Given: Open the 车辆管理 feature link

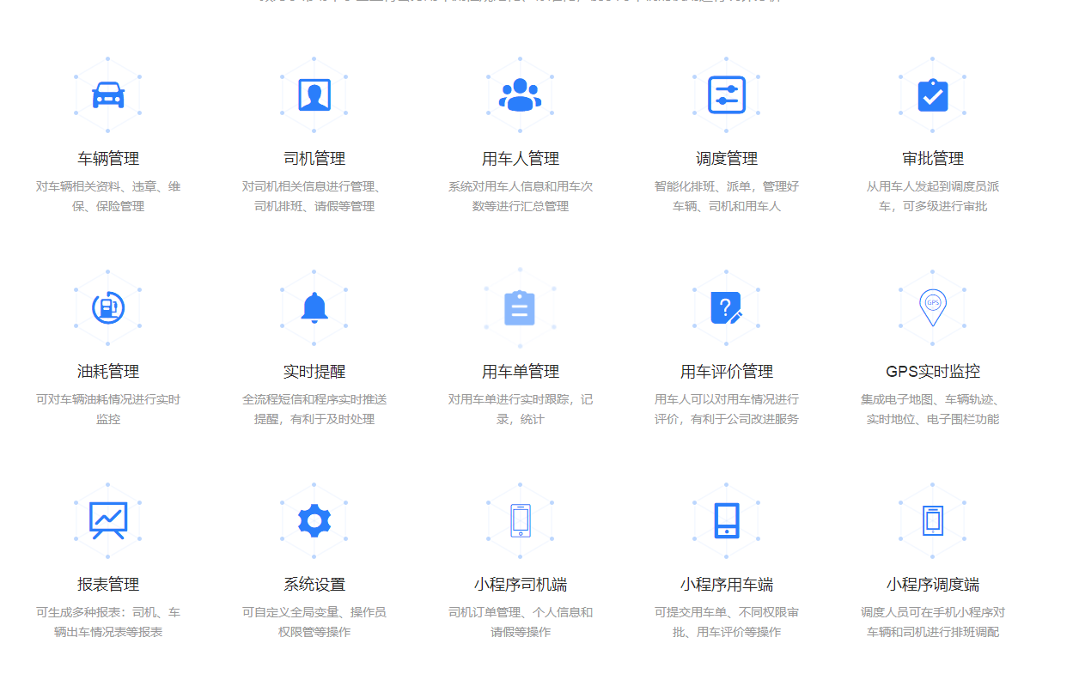Looking at the screenshot, I should 107,158.
